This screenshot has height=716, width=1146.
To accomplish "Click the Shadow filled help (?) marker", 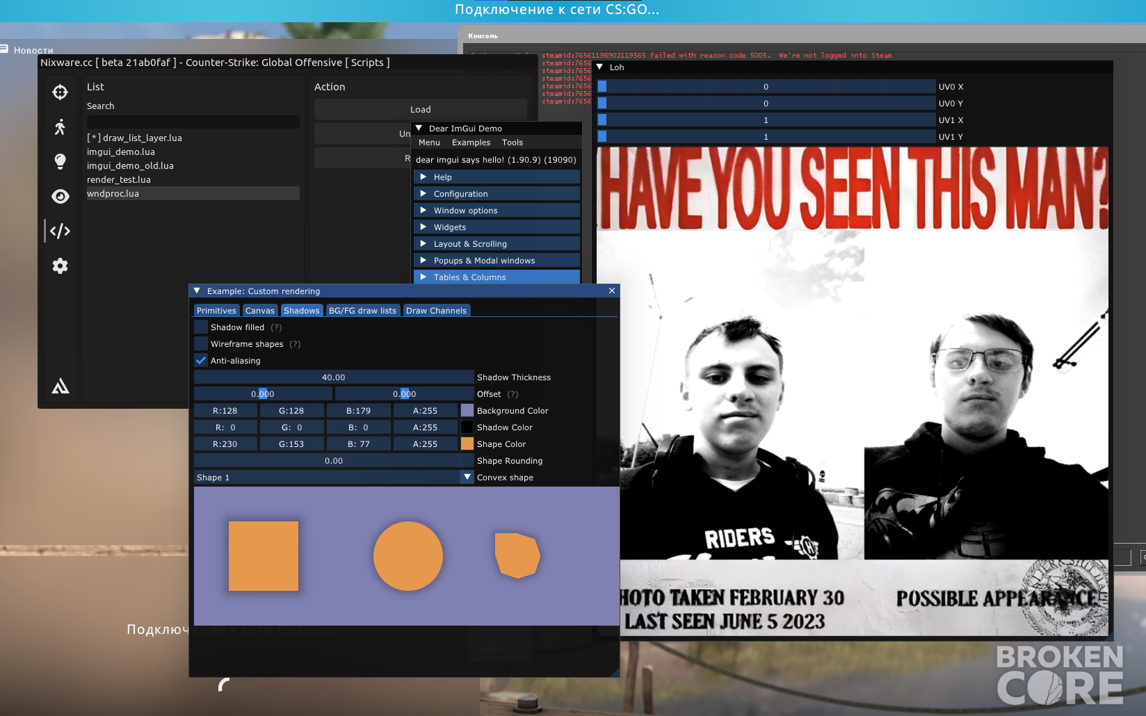I will coord(276,327).
